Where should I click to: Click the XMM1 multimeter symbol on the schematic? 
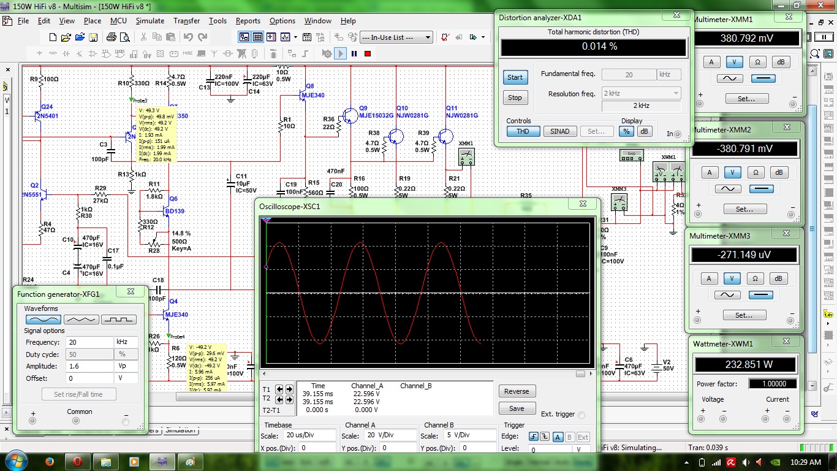coord(466,157)
